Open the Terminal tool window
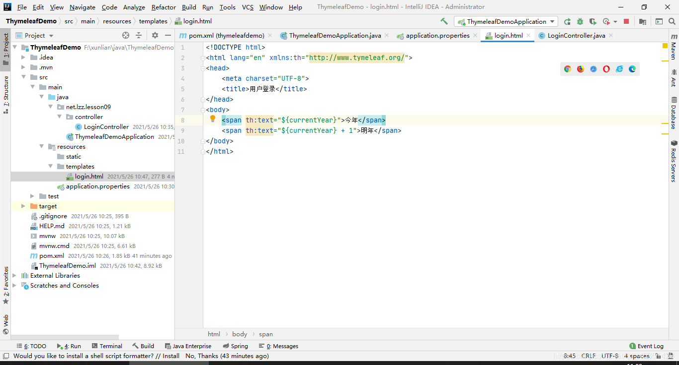Viewport: 679px width, 365px height. (x=106, y=346)
